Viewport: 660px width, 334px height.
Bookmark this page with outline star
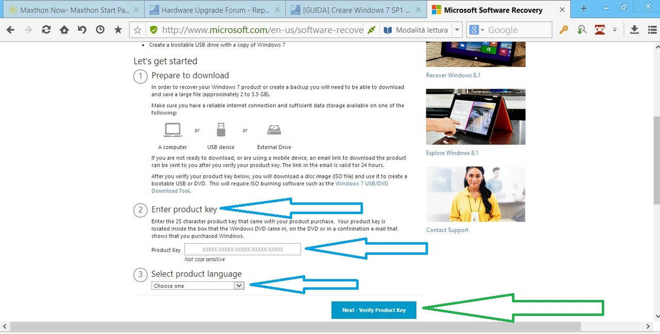(x=138, y=30)
